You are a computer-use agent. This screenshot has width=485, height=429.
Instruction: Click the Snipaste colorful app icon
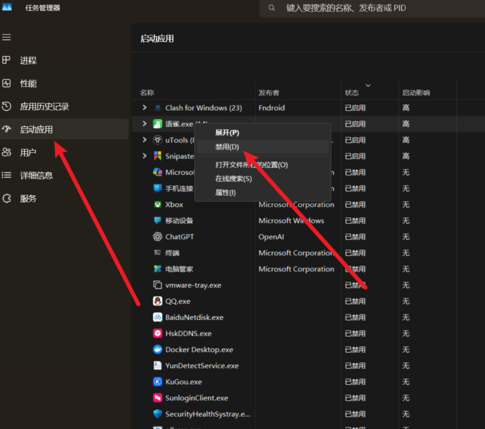click(x=158, y=156)
